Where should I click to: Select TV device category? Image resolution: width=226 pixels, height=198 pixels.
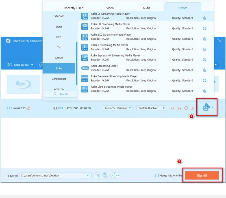click(59, 48)
